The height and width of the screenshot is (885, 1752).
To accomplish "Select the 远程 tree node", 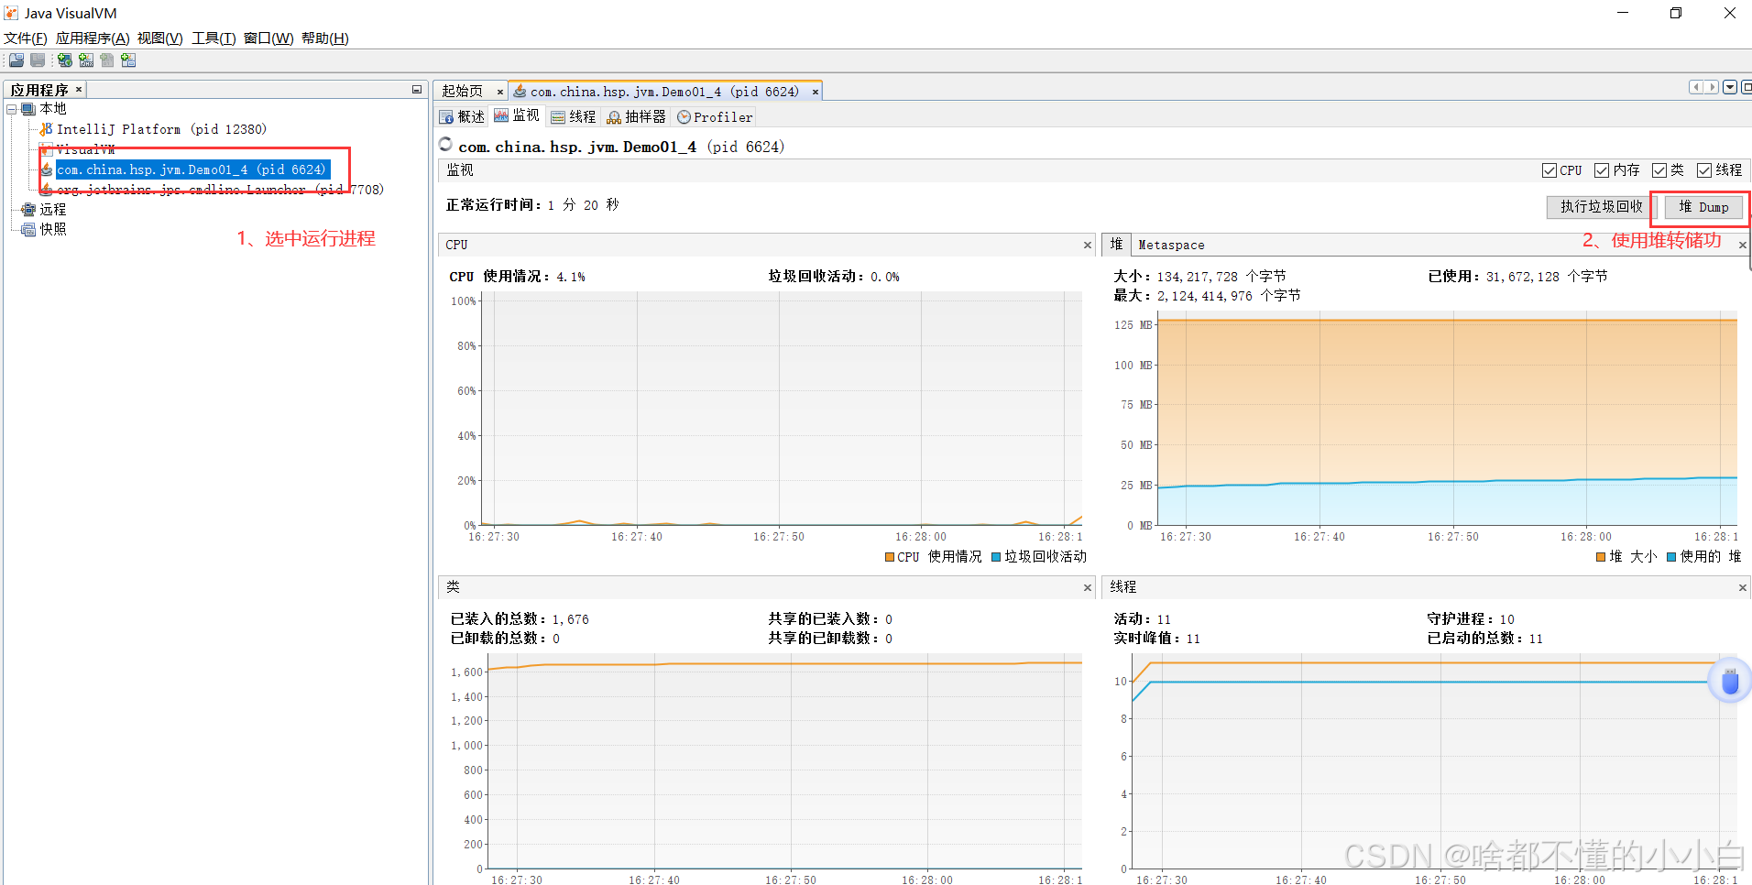I will [53, 210].
